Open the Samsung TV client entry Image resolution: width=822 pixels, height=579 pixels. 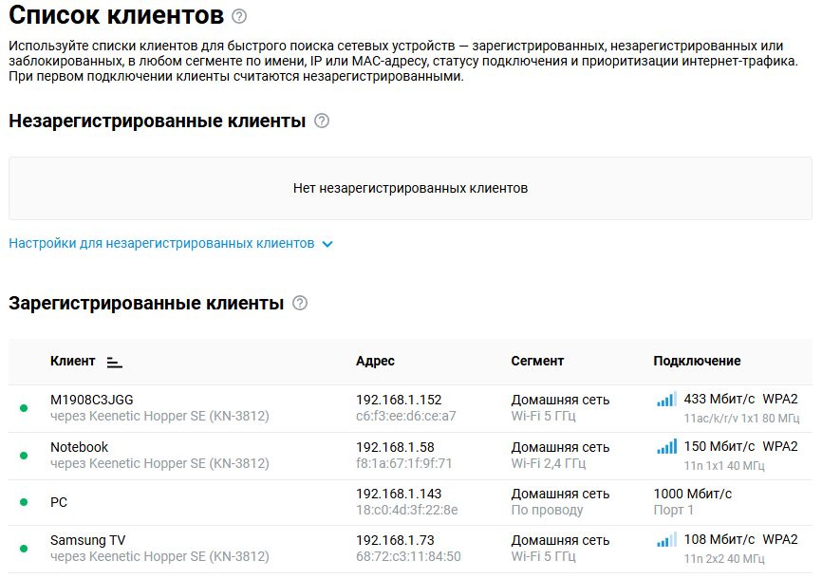tap(87, 540)
